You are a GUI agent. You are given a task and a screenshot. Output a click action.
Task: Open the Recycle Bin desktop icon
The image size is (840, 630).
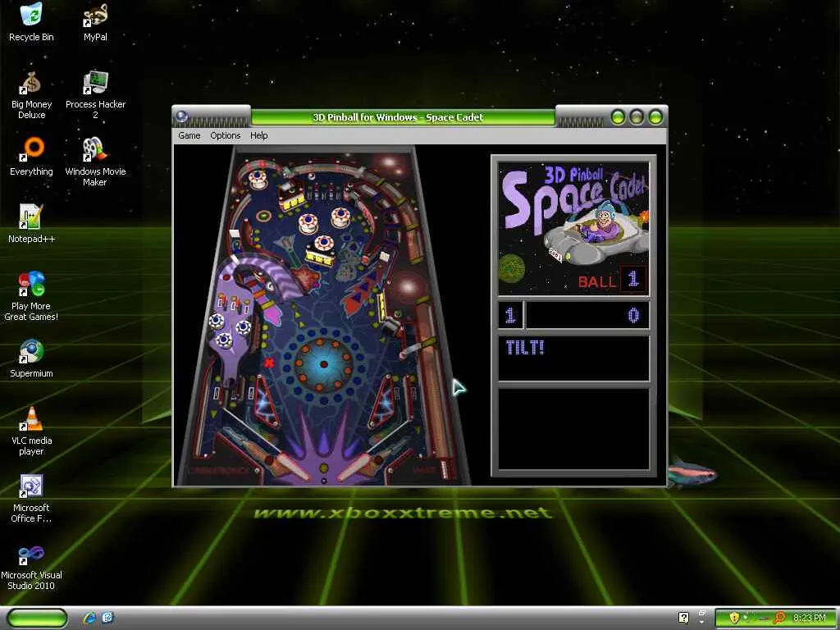pos(31,22)
